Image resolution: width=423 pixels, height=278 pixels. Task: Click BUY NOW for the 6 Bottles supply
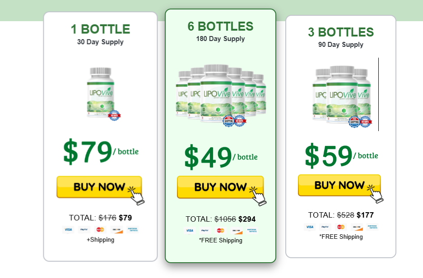click(220, 188)
